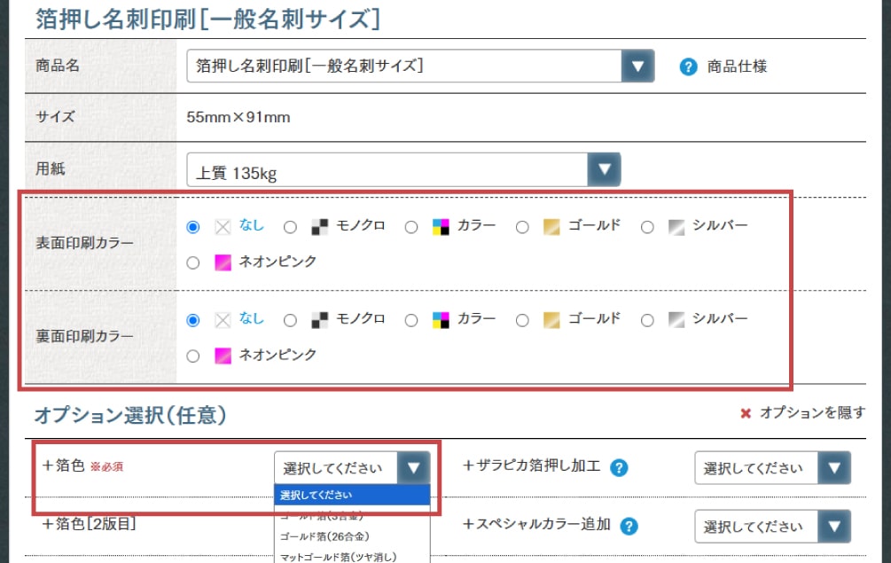Viewport: 891px width, 563px height.
Task: Click the オプションを隠す link
Action: tap(812, 413)
